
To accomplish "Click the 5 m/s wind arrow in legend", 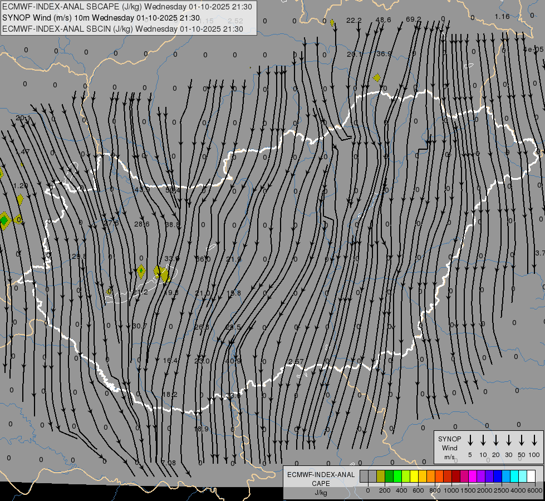I will click(470, 440).
